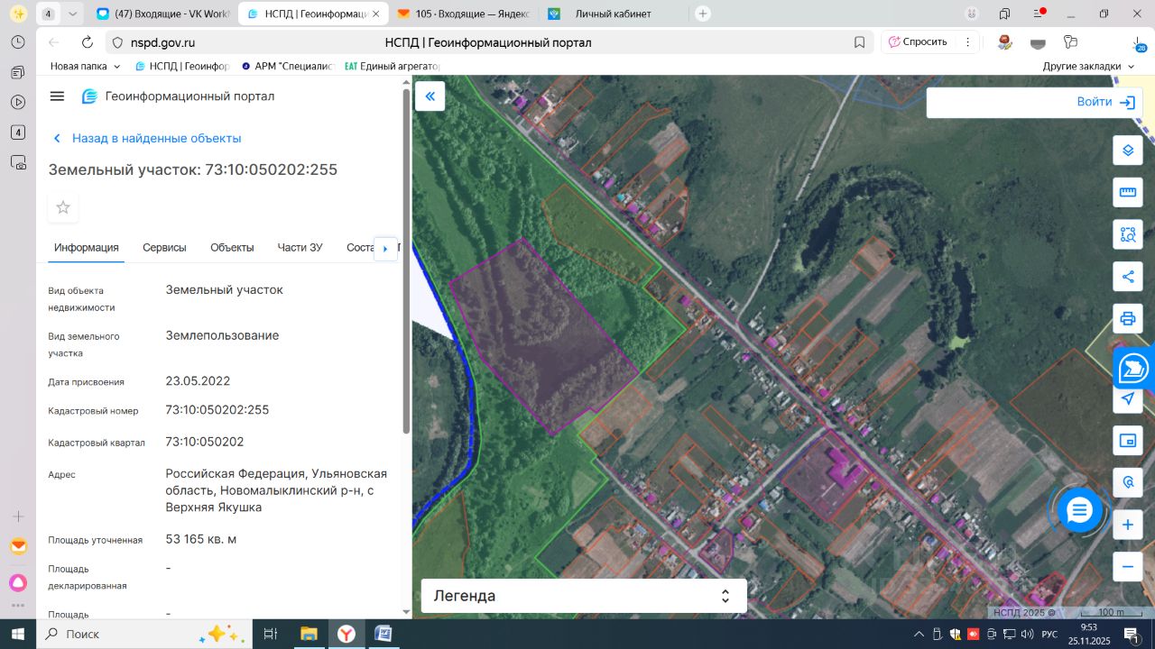Open Windows Task View
Screen dimensions: 1155x649
(x=270, y=634)
